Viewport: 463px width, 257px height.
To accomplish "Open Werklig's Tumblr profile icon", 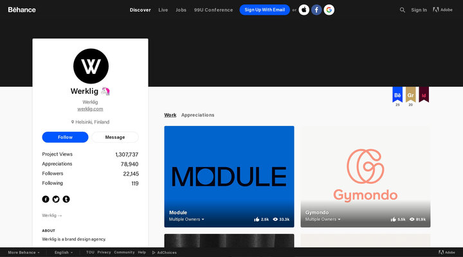I will click(x=66, y=199).
